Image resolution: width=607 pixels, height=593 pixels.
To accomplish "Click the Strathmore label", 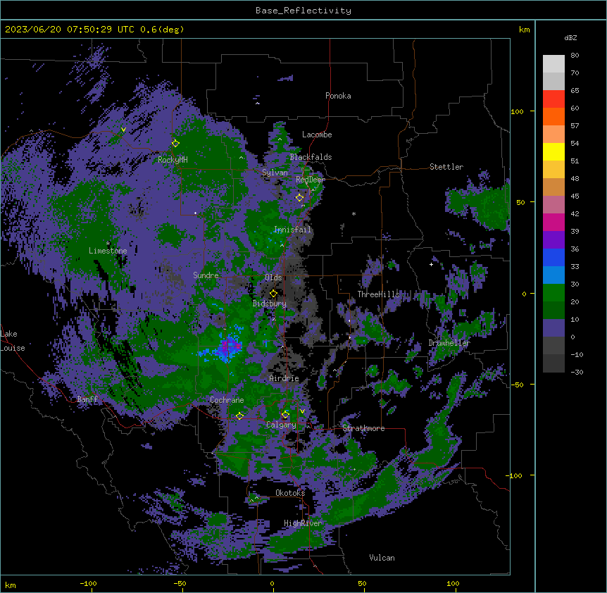I will 363,428.
